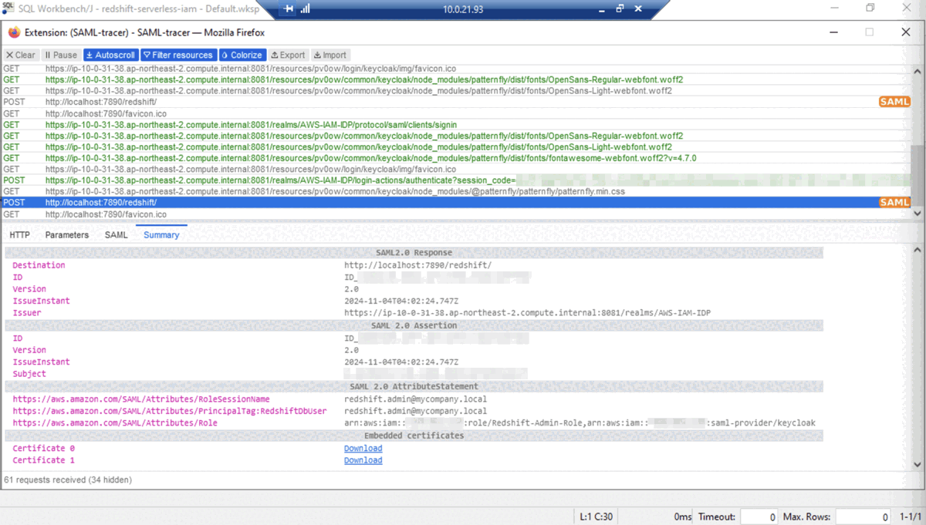Click the Max. Rows input field
The height and width of the screenshot is (525, 926).
coord(862,517)
